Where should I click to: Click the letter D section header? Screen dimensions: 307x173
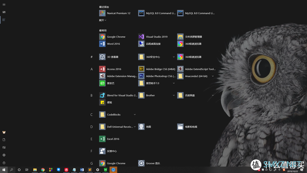tap(92, 127)
